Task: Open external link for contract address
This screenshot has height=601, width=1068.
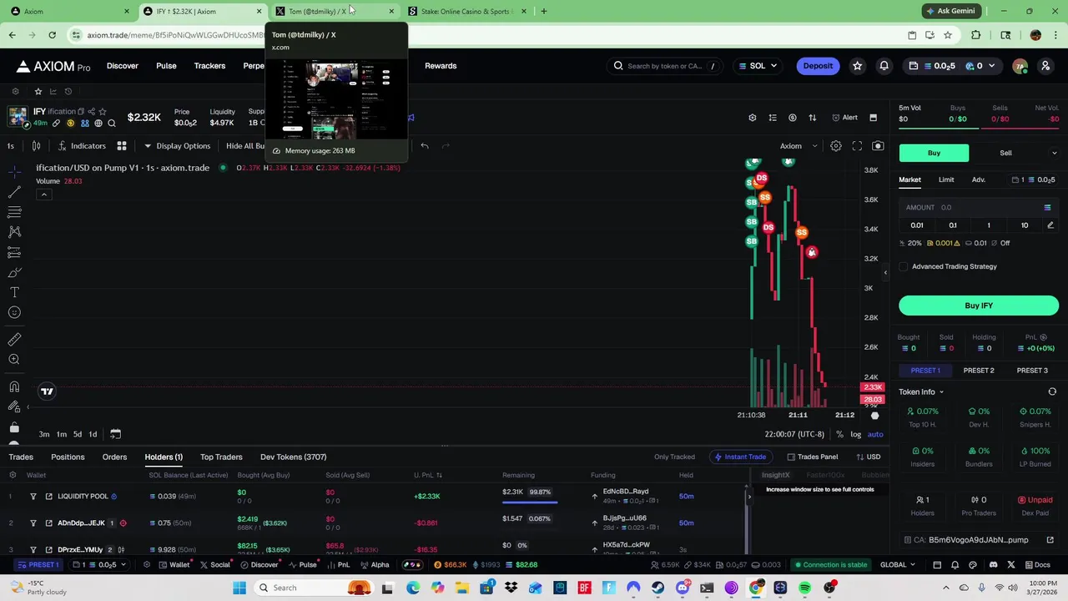Action: click(1050, 540)
